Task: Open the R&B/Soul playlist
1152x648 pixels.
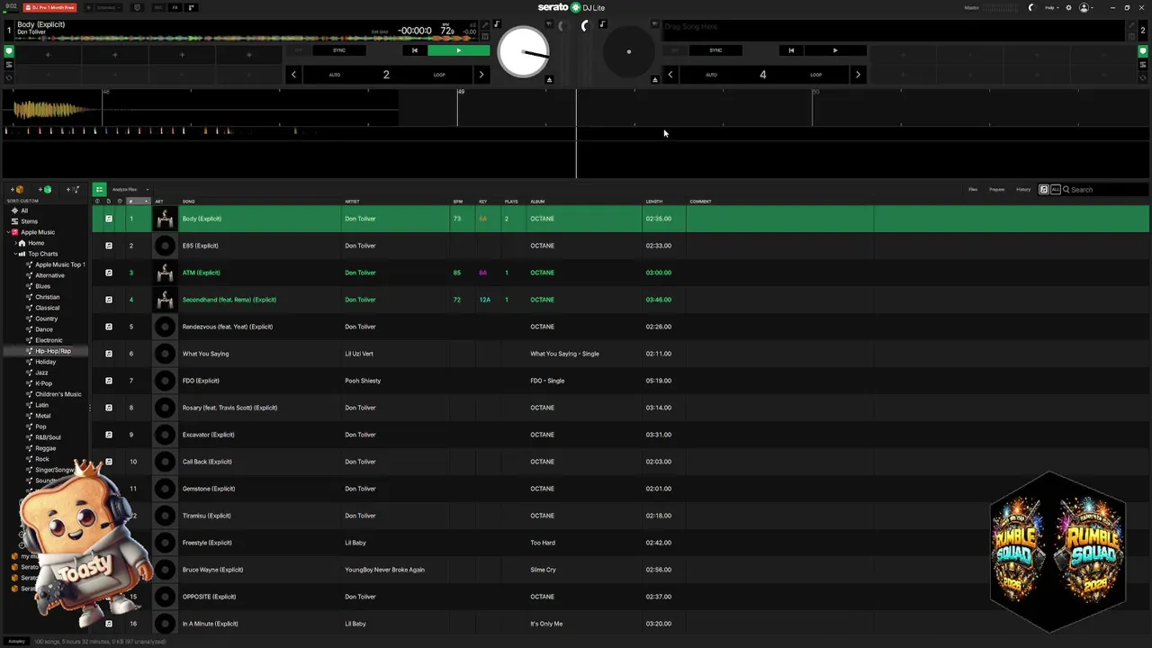Action: click(x=48, y=437)
